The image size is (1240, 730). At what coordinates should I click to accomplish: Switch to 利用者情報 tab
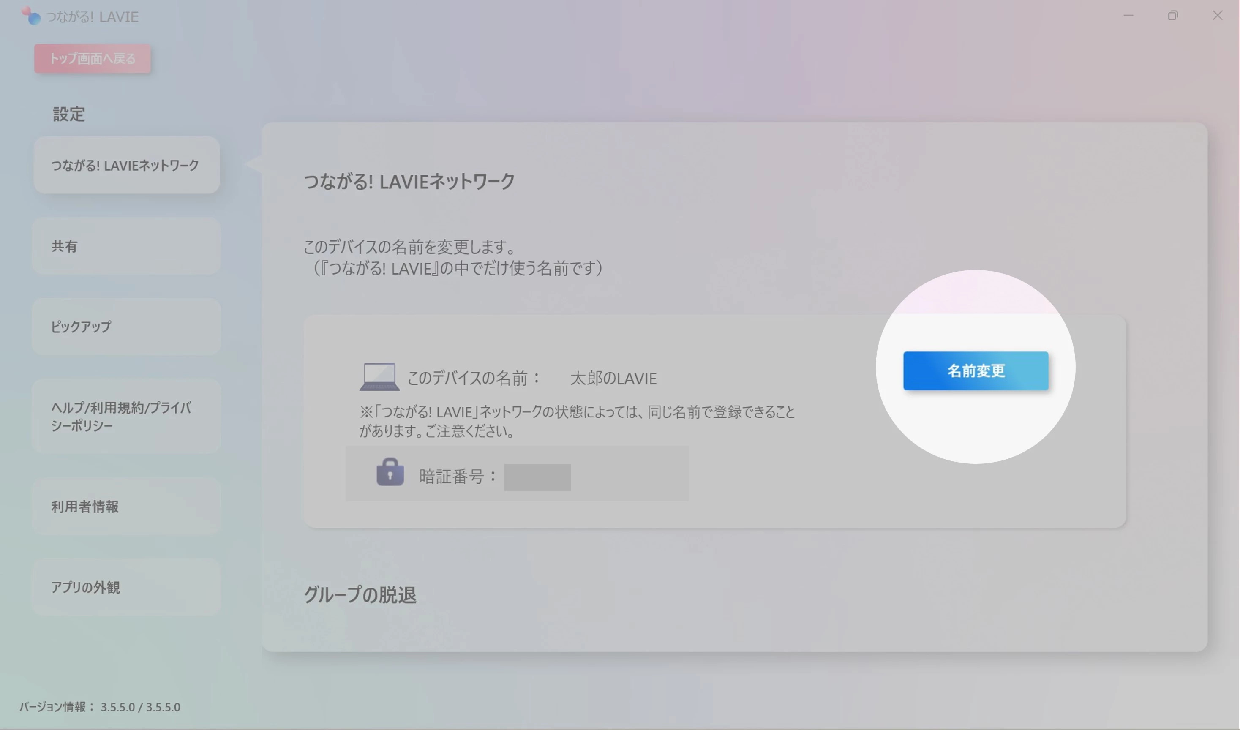126,506
